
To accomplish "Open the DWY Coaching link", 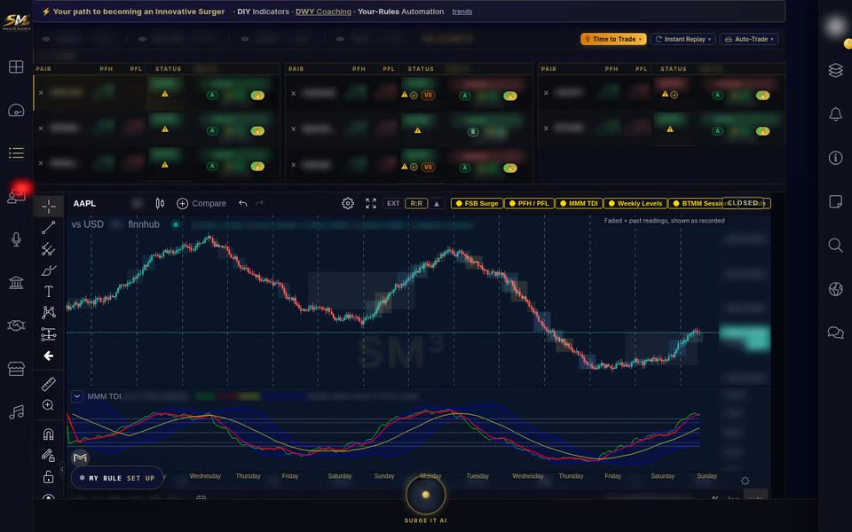I will pyautogui.click(x=323, y=12).
